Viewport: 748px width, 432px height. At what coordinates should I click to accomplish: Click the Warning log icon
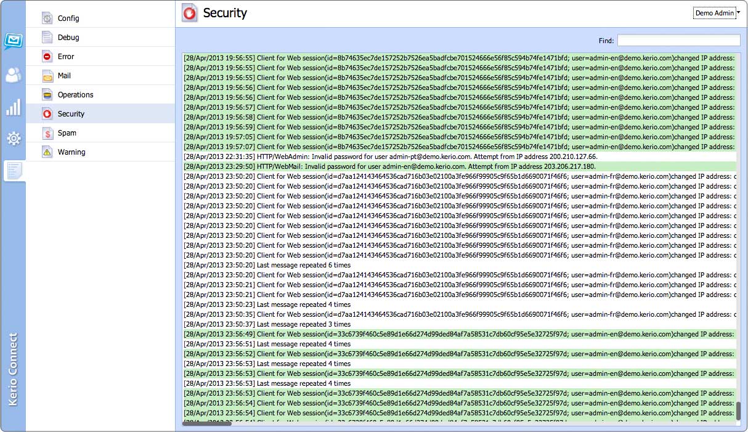47,152
